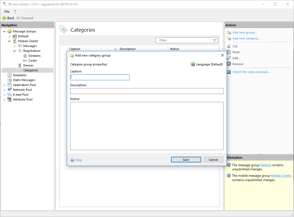Click the Remove icon in Actions
Screen dimensions: 294x217
point(229,64)
